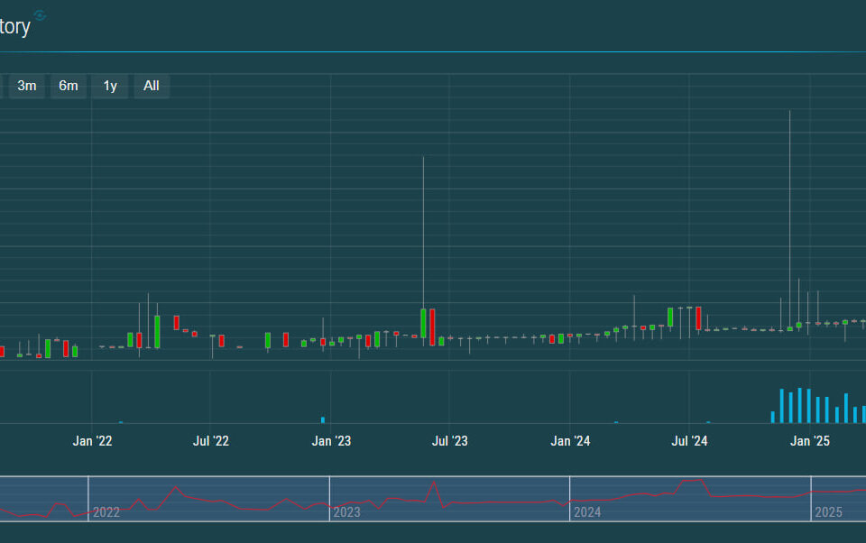Select the large red candlestick after Jul '24
The width and height of the screenshot is (866, 543).
click(698, 318)
